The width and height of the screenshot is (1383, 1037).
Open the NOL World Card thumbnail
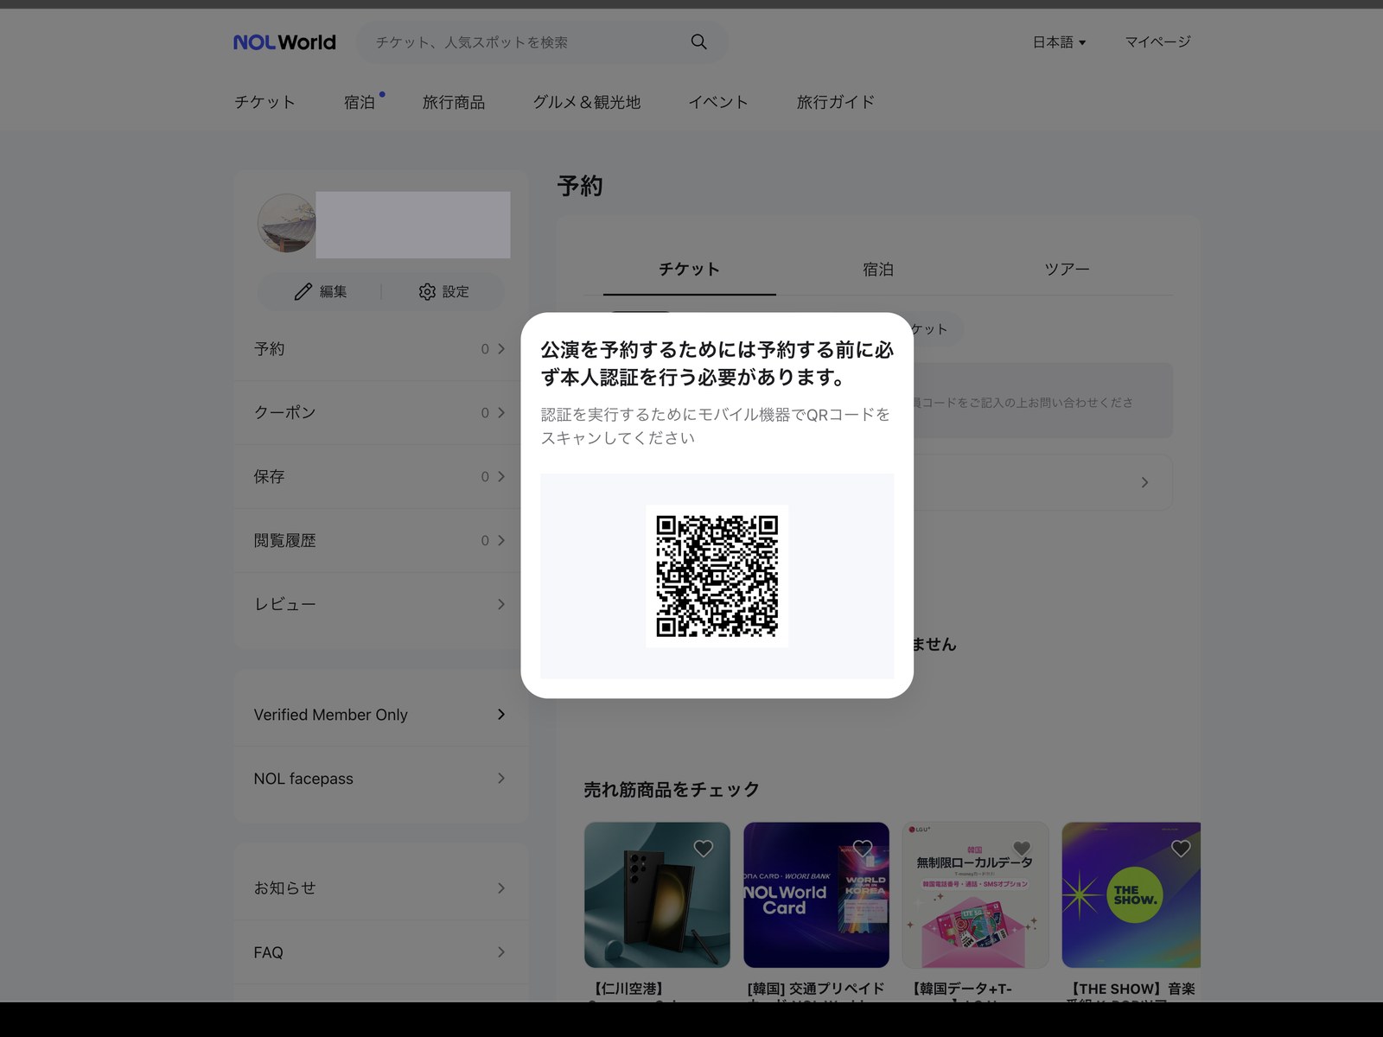pyautogui.click(x=816, y=894)
